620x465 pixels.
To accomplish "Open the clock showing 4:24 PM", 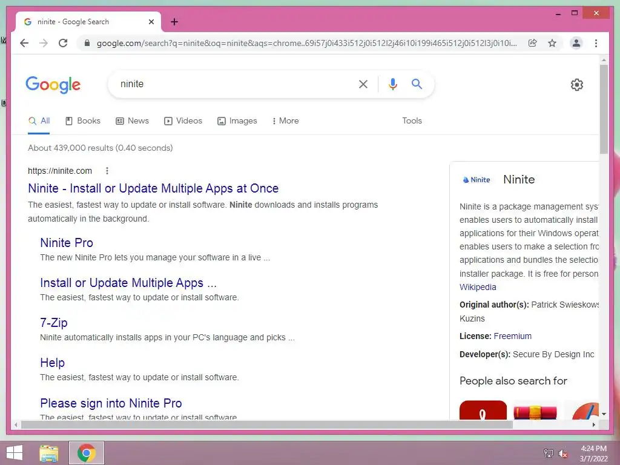I will 593,453.
